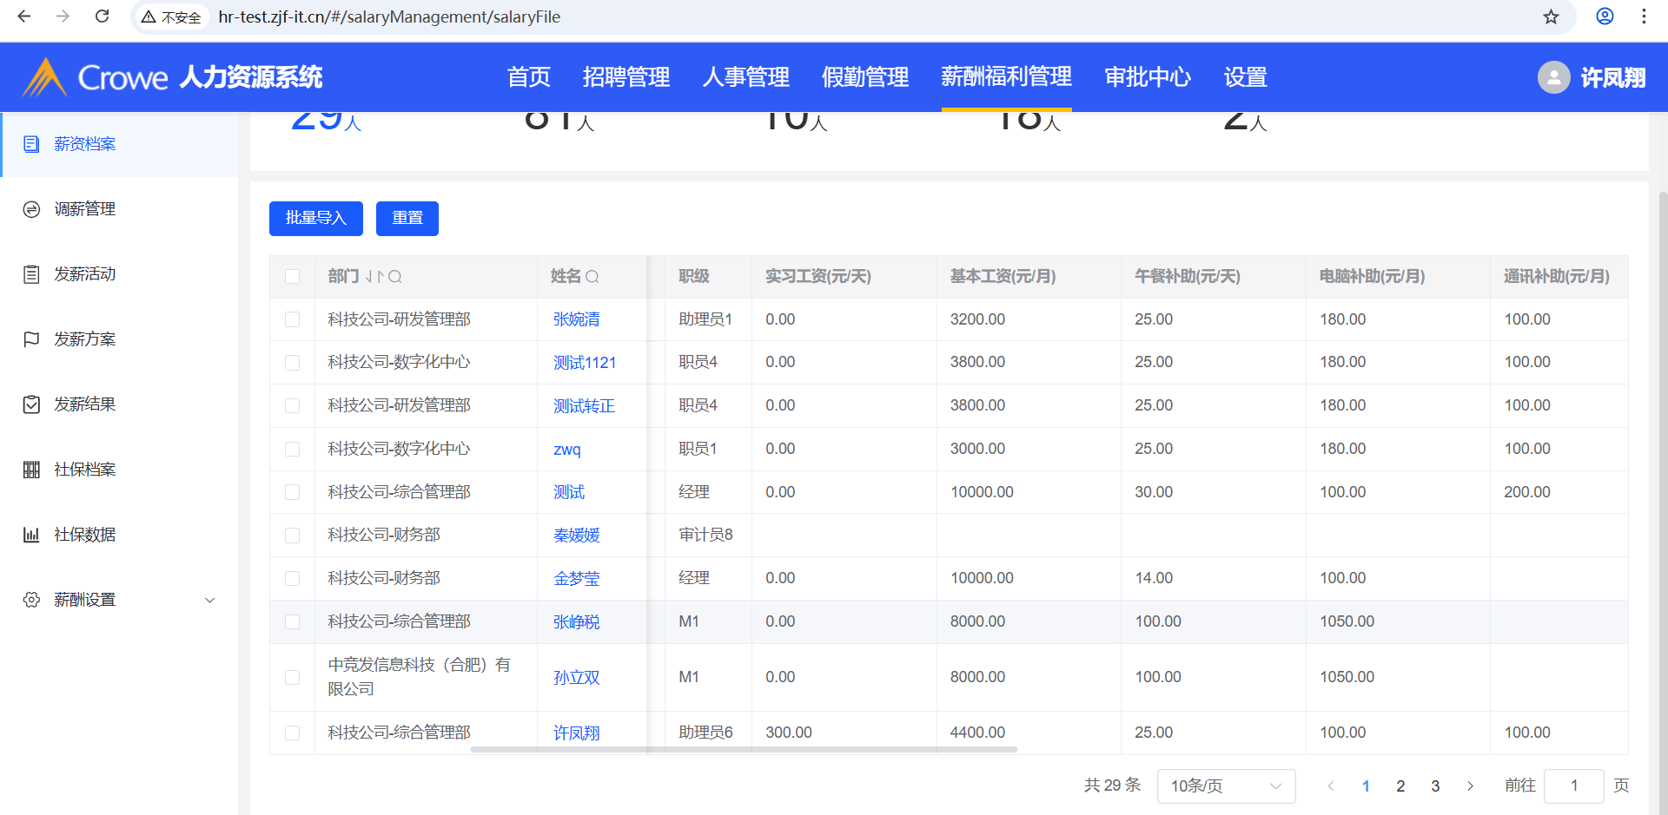Click the search icon beside 部门 column header

click(x=395, y=277)
